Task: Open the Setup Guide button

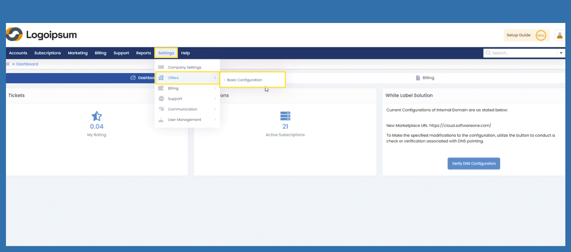Action: pos(518,35)
